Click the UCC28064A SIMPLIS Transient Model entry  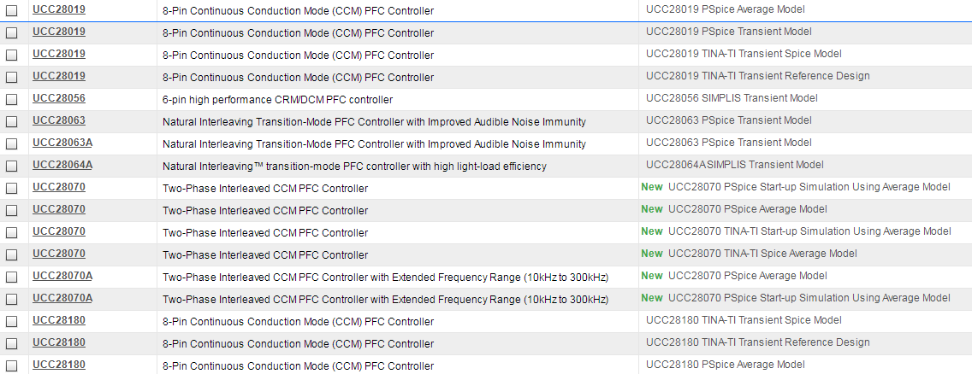pyautogui.click(x=735, y=165)
